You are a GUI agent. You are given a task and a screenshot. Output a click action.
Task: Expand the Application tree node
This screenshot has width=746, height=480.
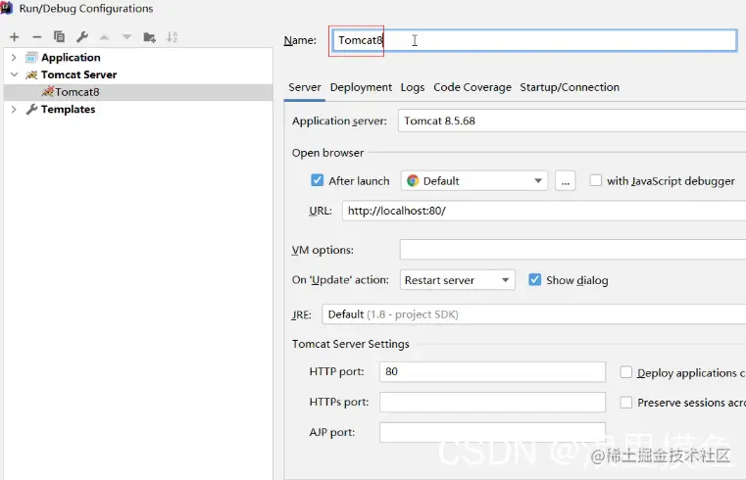(14, 58)
